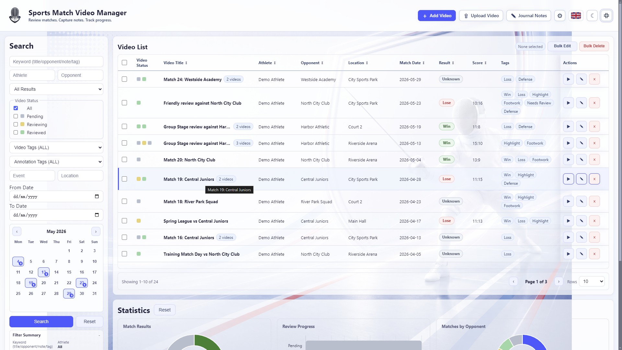Image resolution: width=622 pixels, height=350 pixels.
Task: Sort by Score column
Action: 479,63
